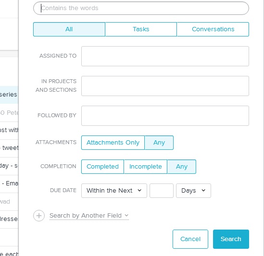Select the highlighted 'series' task row behind dialog
Screen dimensions: 264x256
(x=9, y=95)
